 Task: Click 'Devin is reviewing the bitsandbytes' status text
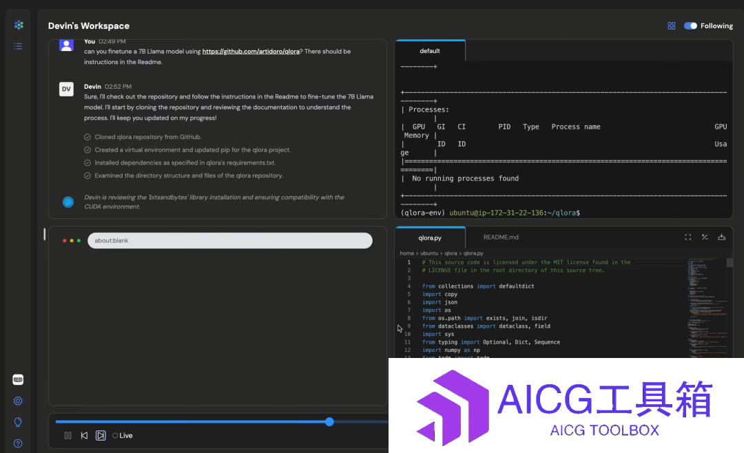(214, 202)
